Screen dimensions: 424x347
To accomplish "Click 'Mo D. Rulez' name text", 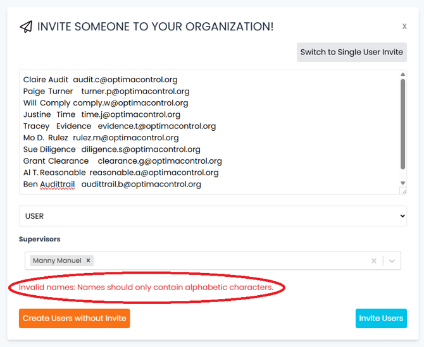I will click(46, 138).
